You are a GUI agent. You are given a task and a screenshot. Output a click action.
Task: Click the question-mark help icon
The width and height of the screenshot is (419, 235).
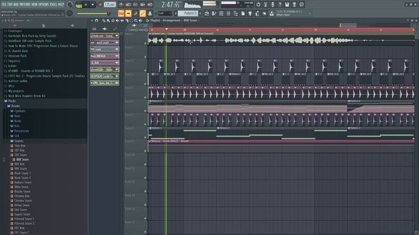pos(280,5)
